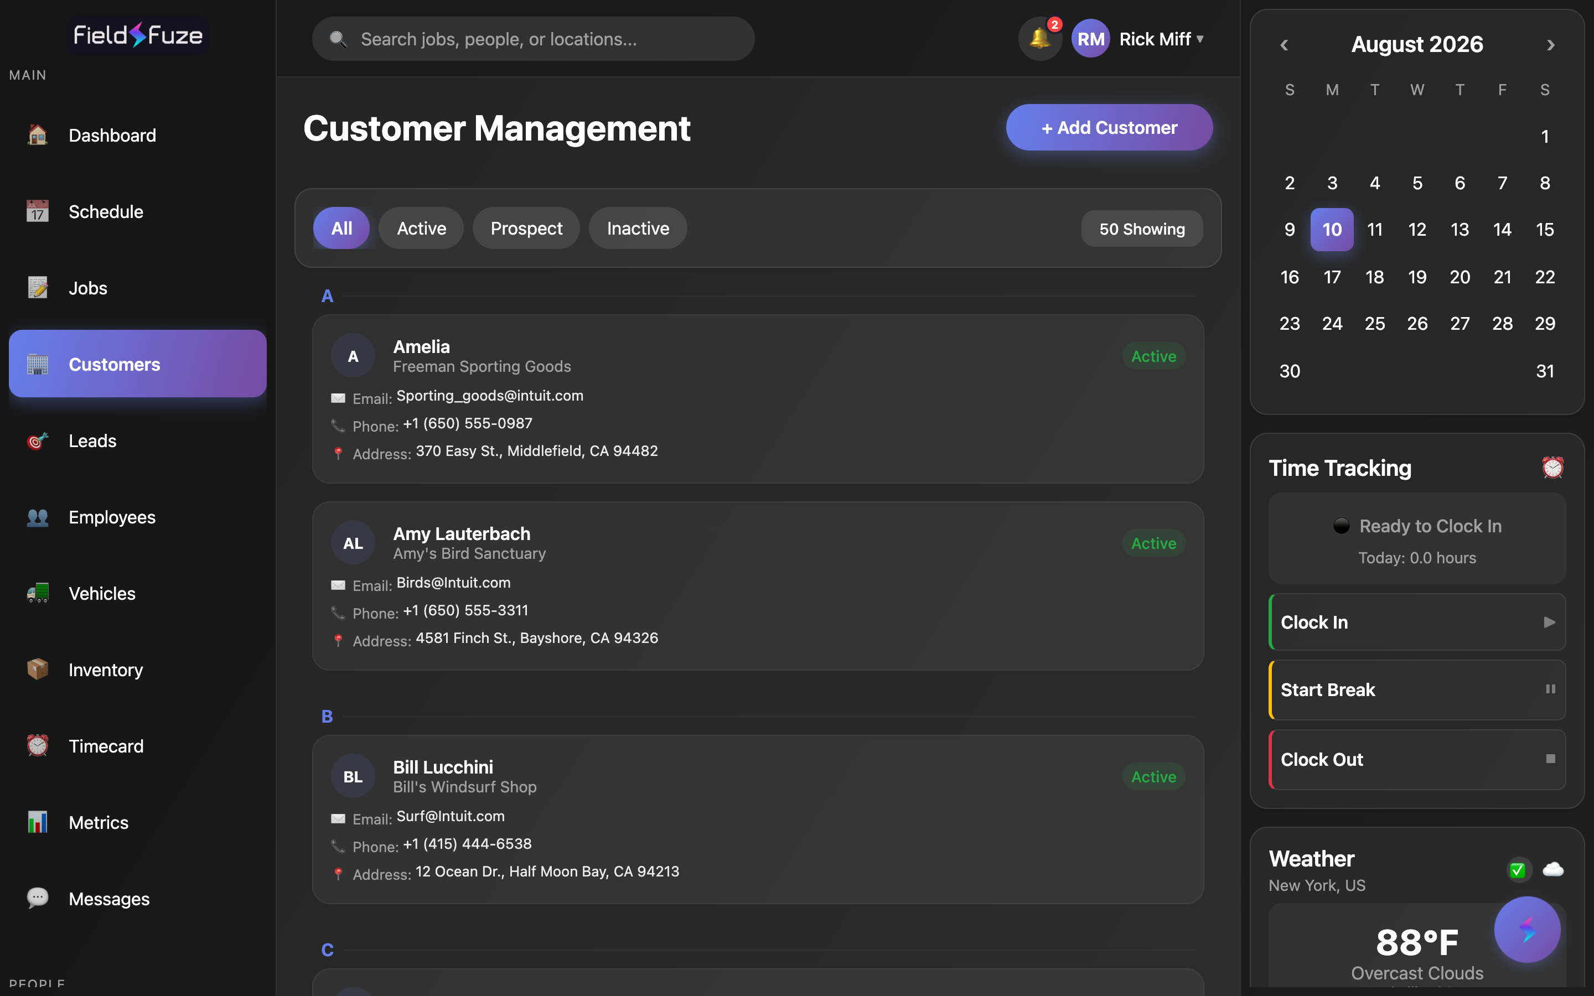Image resolution: width=1594 pixels, height=996 pixels.
Task: Click the Metrics bar chart icon
Action: click(x=38, y=823)
